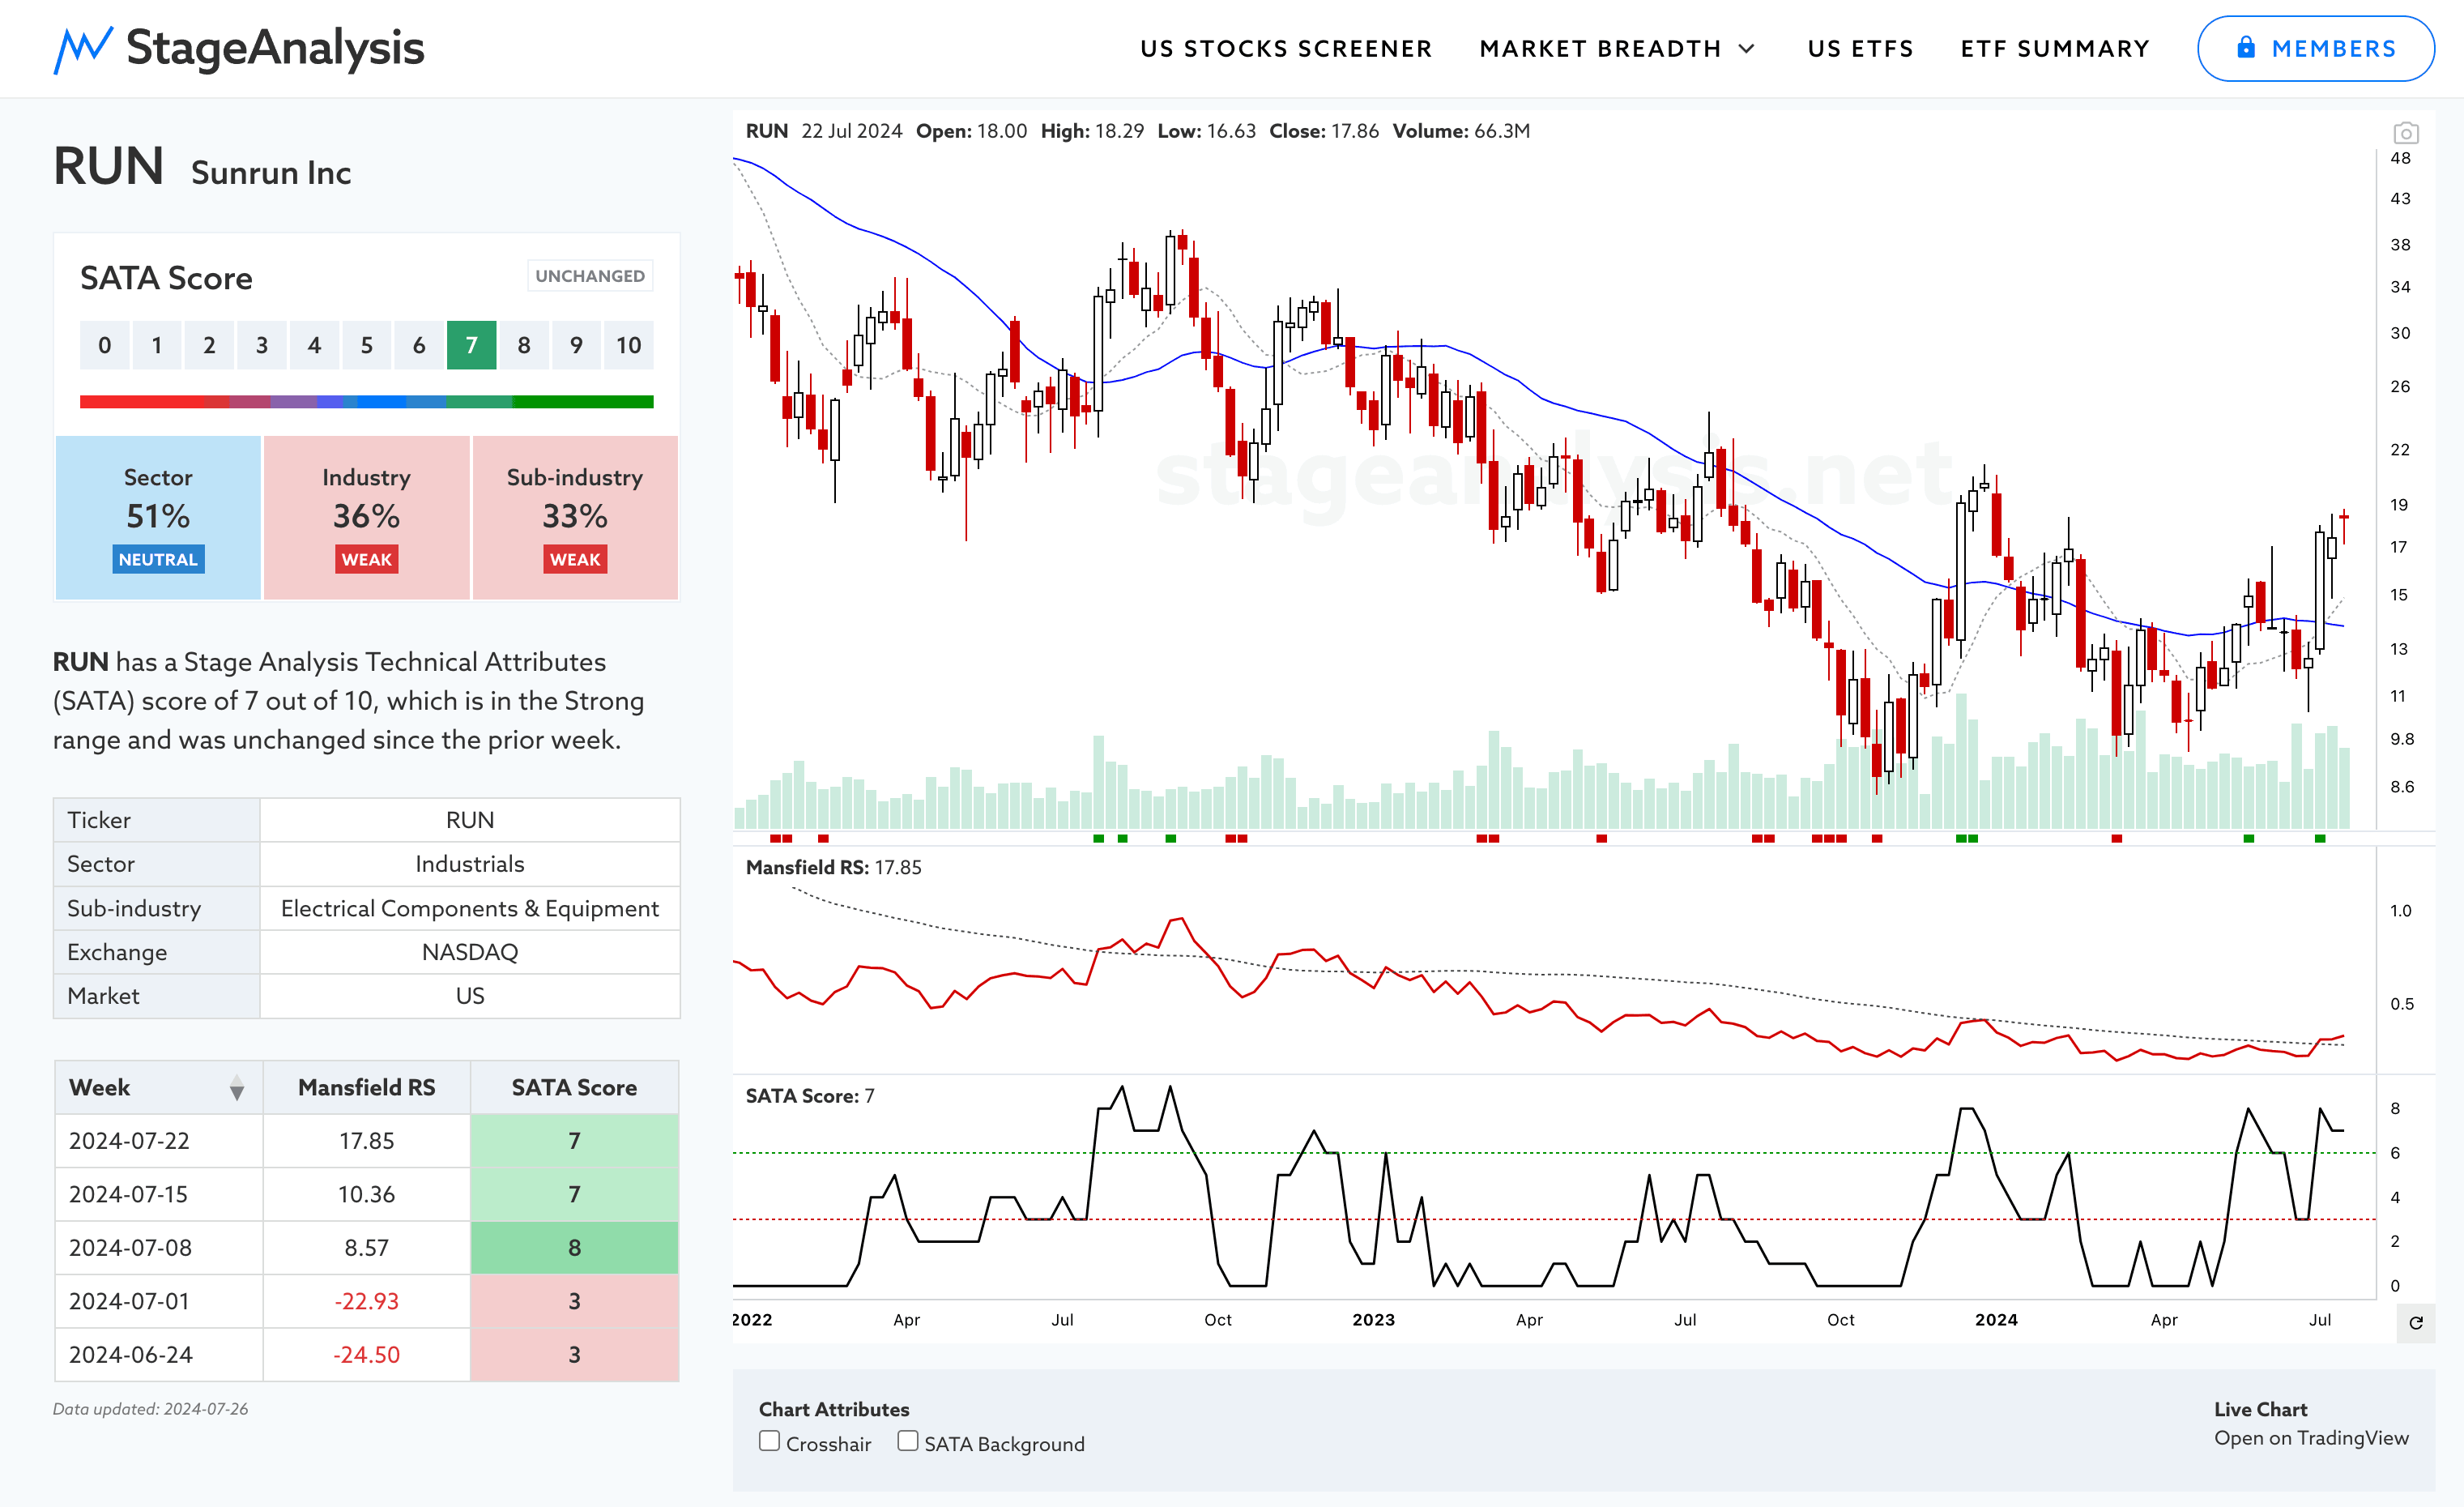The width and height of the screenshot is (2464, 1507).
Task: Click the Sector 51% Neutral tile
Action: coord(158,518)
